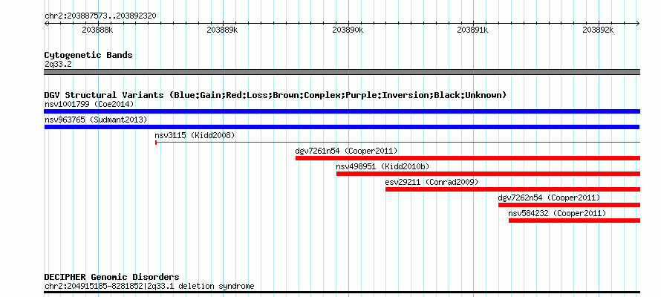This screenshot has width=661, height=297.
Task: Click the 203888k ruler tick label
Action: click(97, 30)
